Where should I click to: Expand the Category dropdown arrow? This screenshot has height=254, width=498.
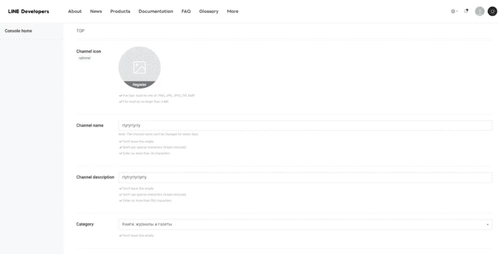(x=488, y=225)
